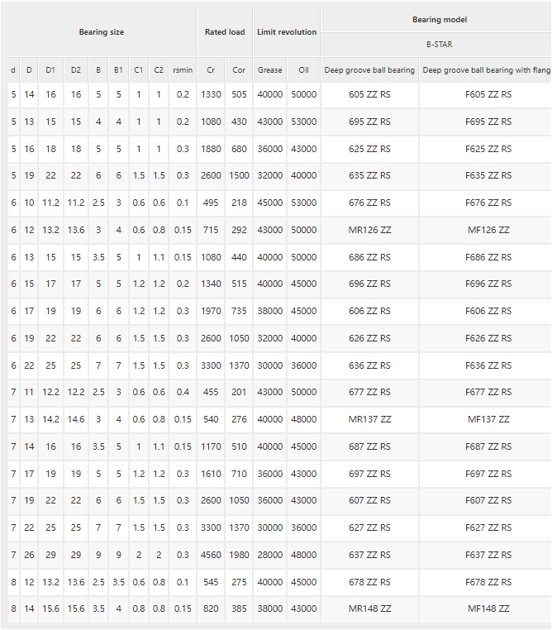The height and width of the screenshot is (630, 557).
Task: Click the Bearing size header cell
Action: [102, 31]
